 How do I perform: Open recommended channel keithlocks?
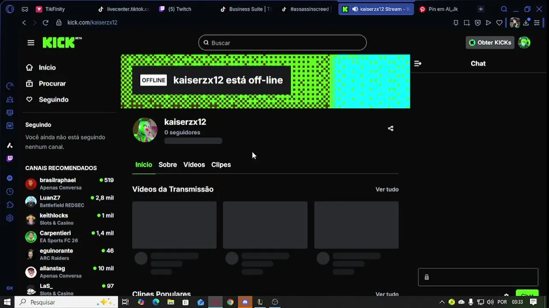coord(69,219)
